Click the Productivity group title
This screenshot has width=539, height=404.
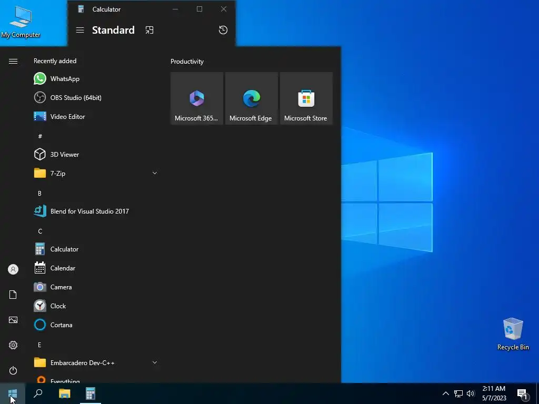pyautogui.click(x=187, y=62)
